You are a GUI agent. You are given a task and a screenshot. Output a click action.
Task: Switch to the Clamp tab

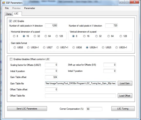point(9,14)
